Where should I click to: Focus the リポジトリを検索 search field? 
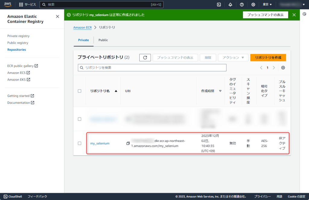click(152, 68)
